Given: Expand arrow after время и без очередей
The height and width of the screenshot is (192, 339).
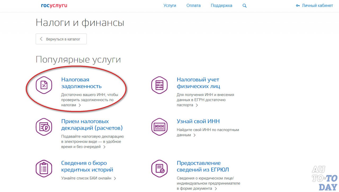Looking at the screenshot, I should [x=104, y=147].
